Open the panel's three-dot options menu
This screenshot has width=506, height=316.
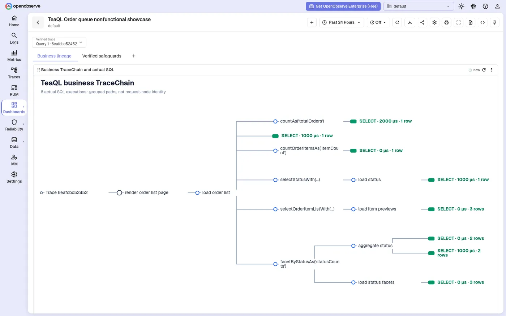(492, 70)
